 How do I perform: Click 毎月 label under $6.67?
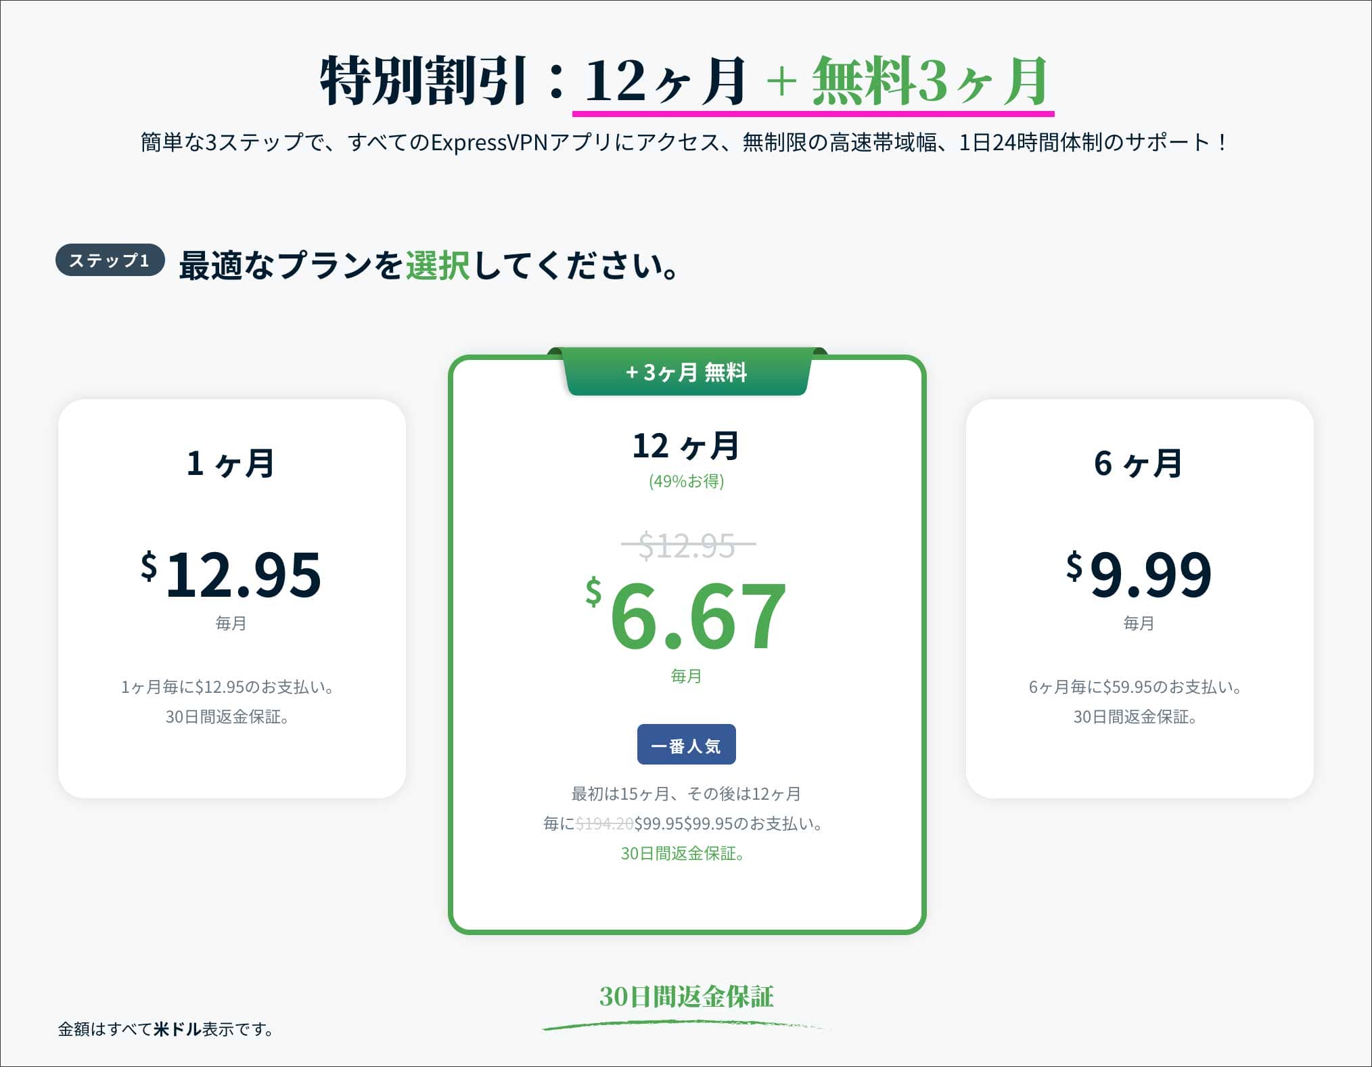(686, 676)
